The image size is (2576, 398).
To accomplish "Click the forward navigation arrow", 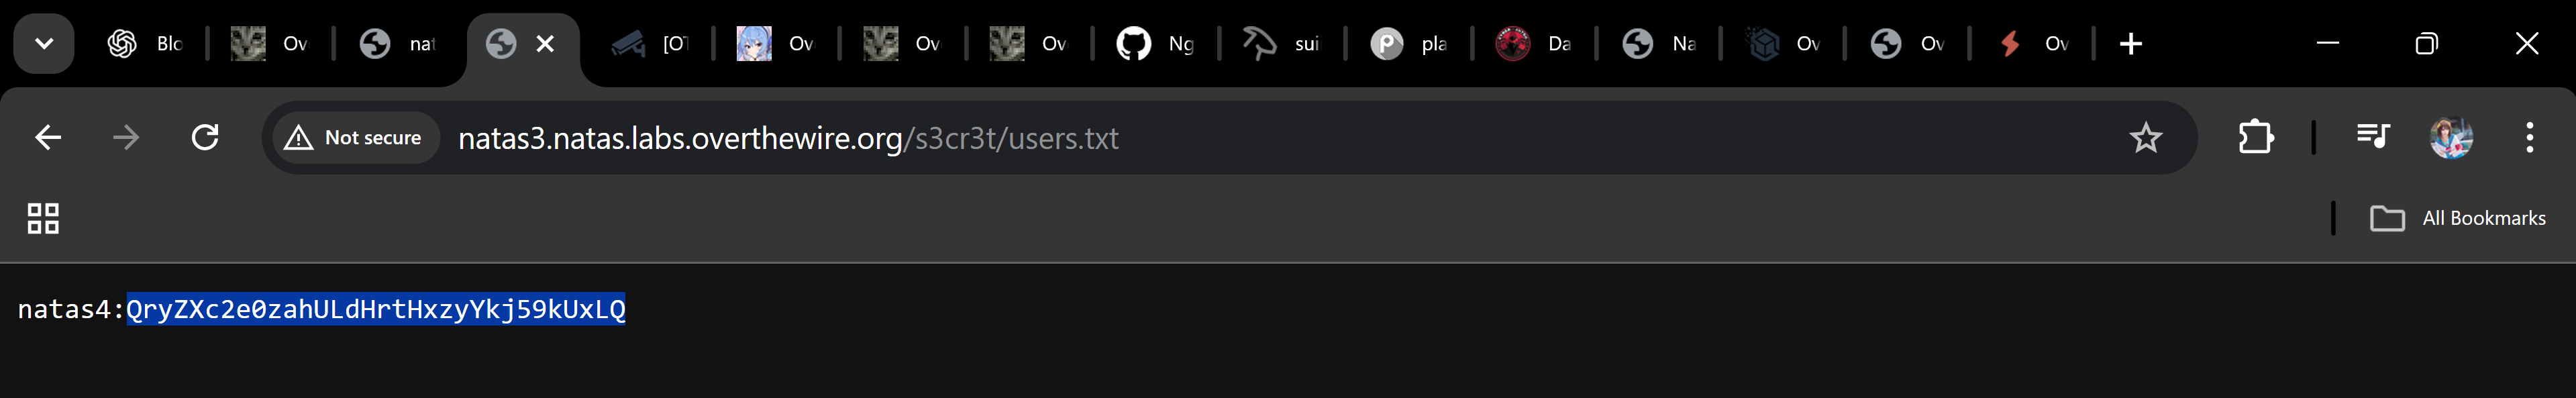I will pos(126,137).
